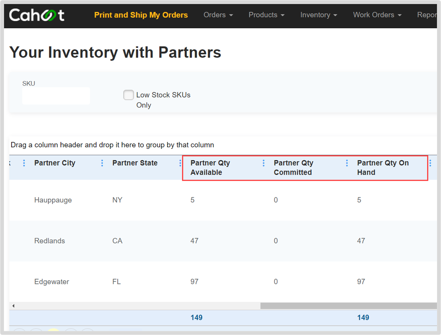
Task: Click Hauppauge's Qty Committed value 0
Action: click(x=276, y=200)
